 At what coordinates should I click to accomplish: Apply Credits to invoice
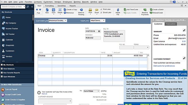click(130, 13)
